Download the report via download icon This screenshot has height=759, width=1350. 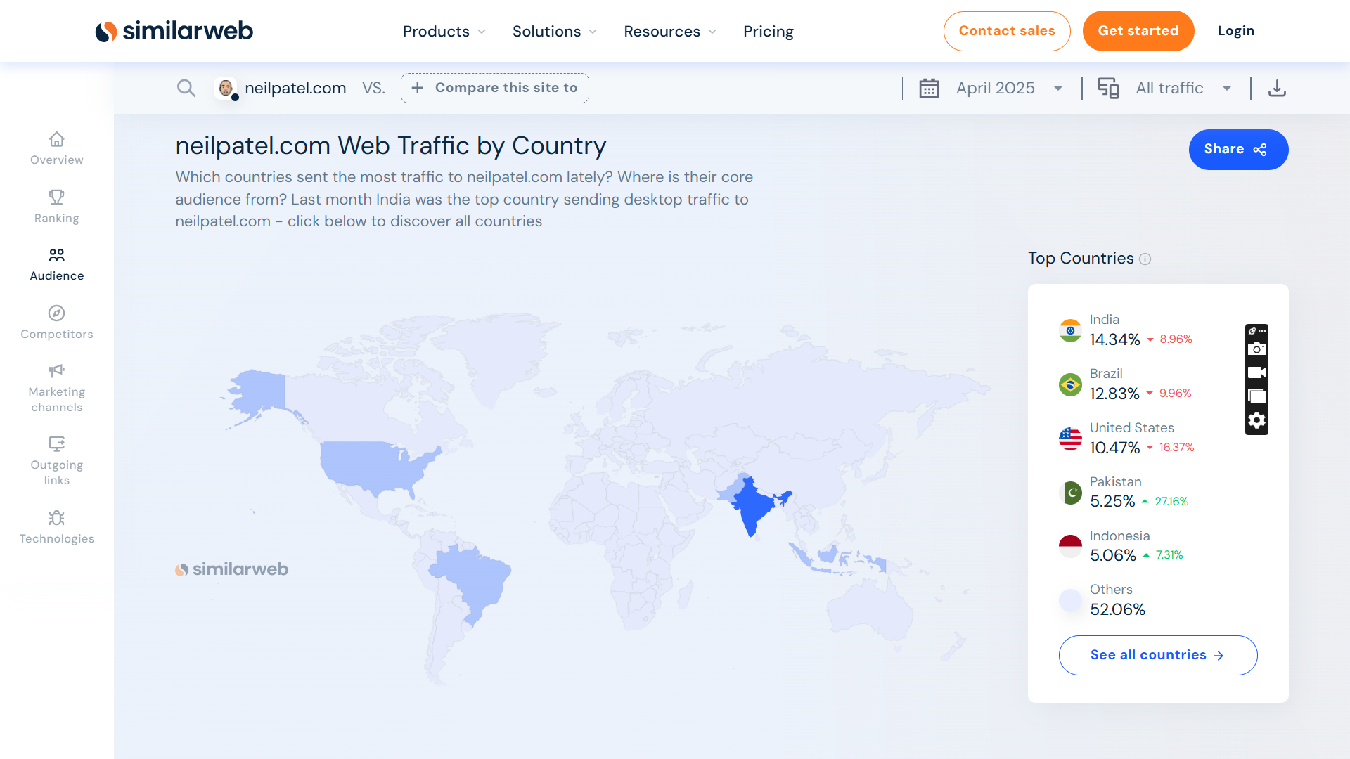[x=1277, y=88]
